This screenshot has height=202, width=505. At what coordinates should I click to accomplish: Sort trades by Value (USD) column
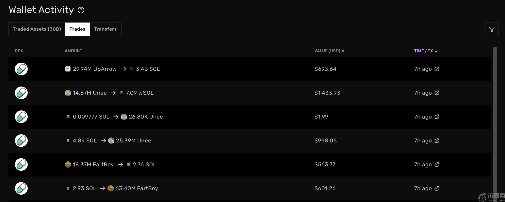329,51
